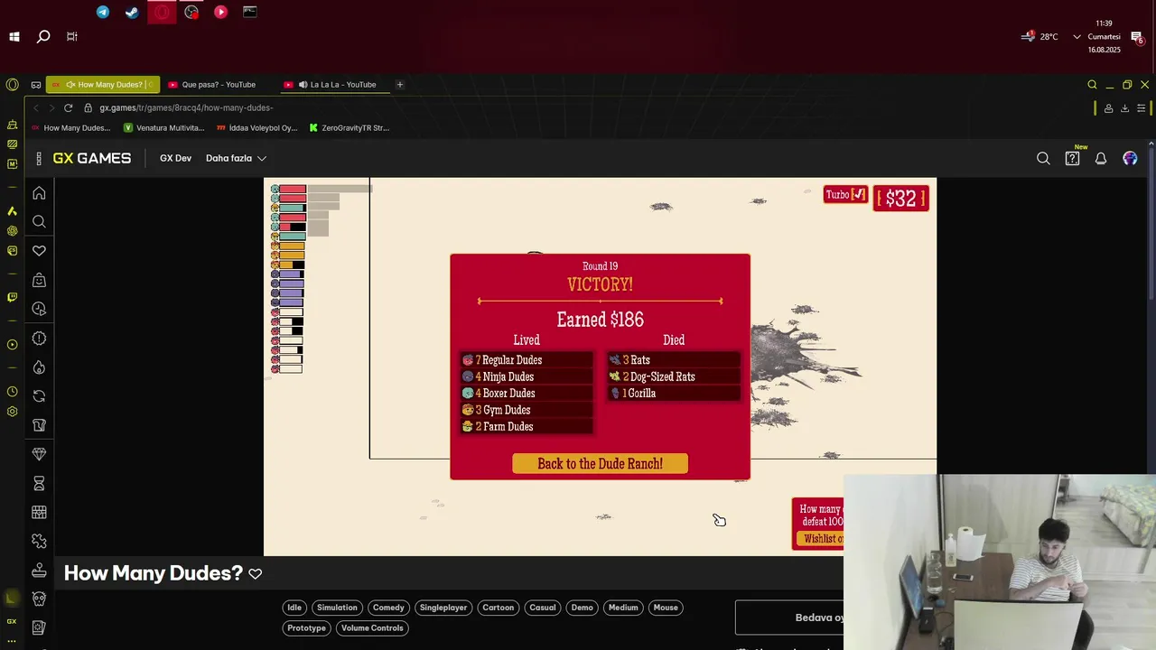Click the page vertical scrollbar

pyautogui.click(x=1151, y=226)
